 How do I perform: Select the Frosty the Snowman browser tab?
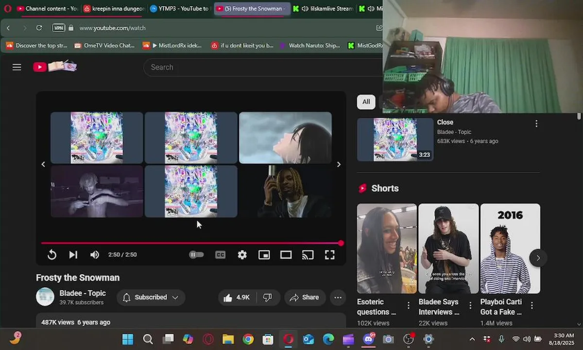pyautogui.click(x=252, y=9)
